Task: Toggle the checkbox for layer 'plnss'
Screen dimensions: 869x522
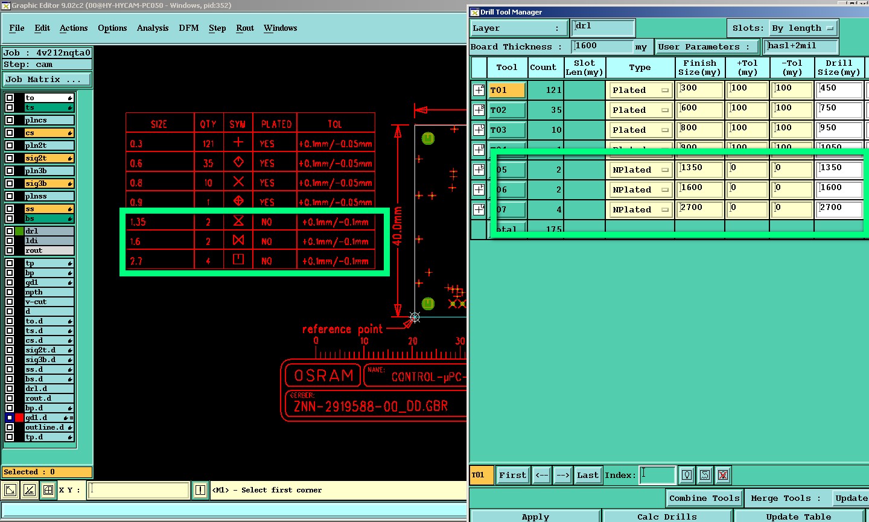Action: [x=10, y=196]
